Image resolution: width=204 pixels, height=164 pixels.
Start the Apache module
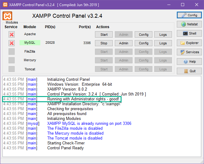104,35
